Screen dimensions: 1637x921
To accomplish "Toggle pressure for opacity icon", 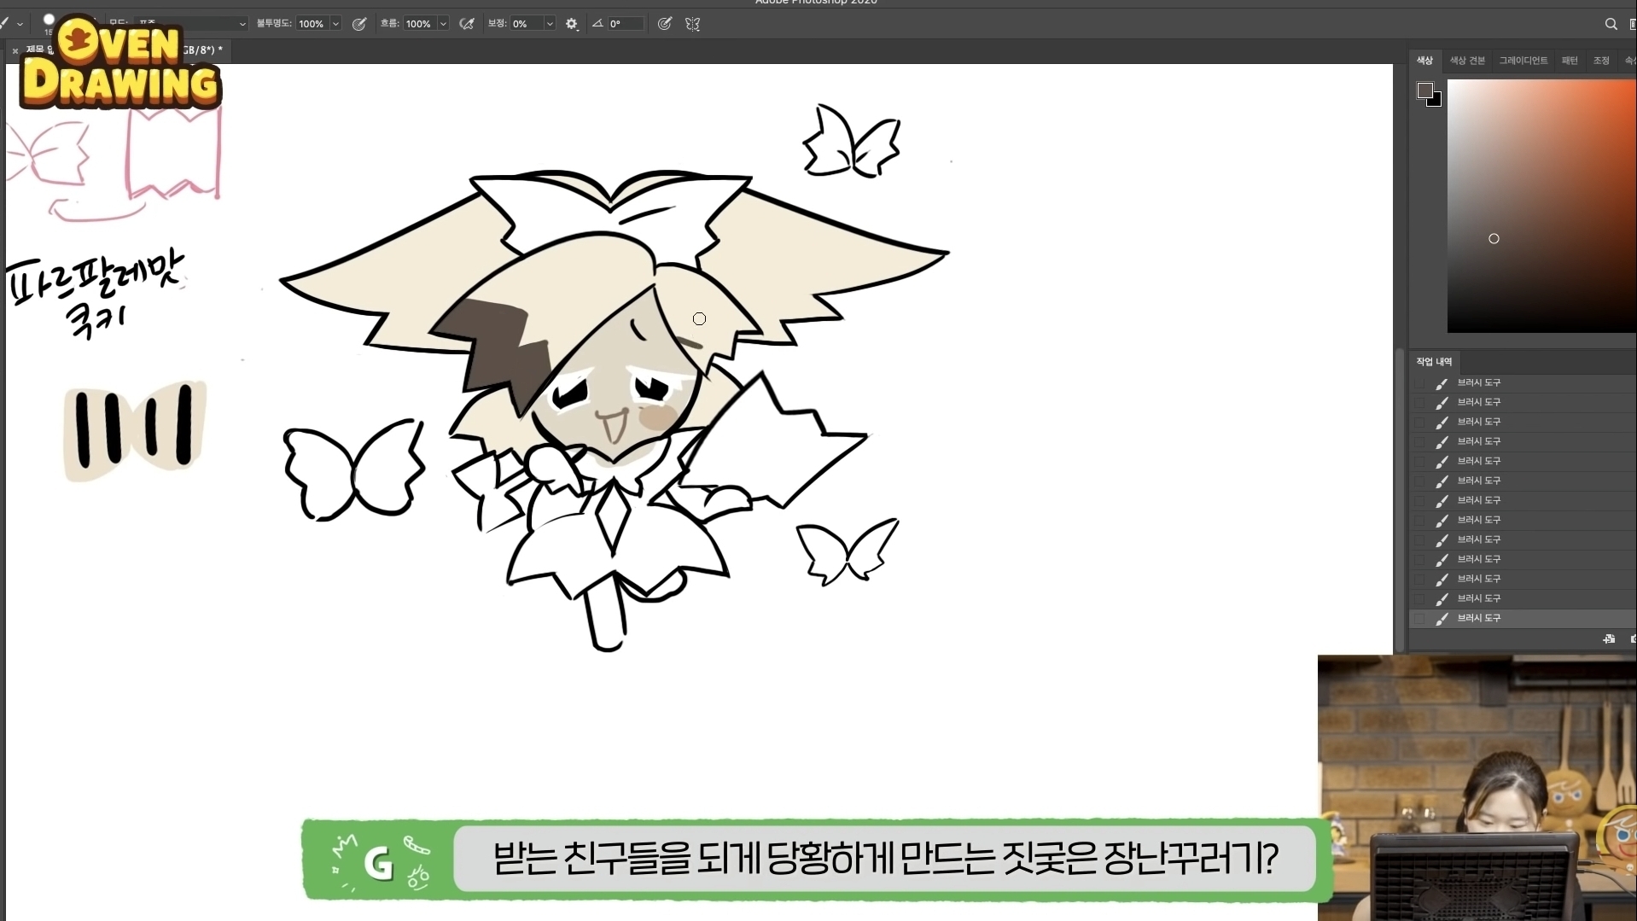I will [x=359, y=24].
